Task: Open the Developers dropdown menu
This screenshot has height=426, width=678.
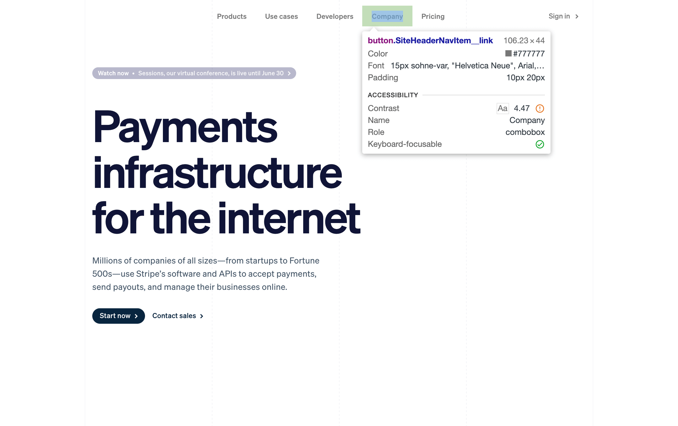Action: 335,16
